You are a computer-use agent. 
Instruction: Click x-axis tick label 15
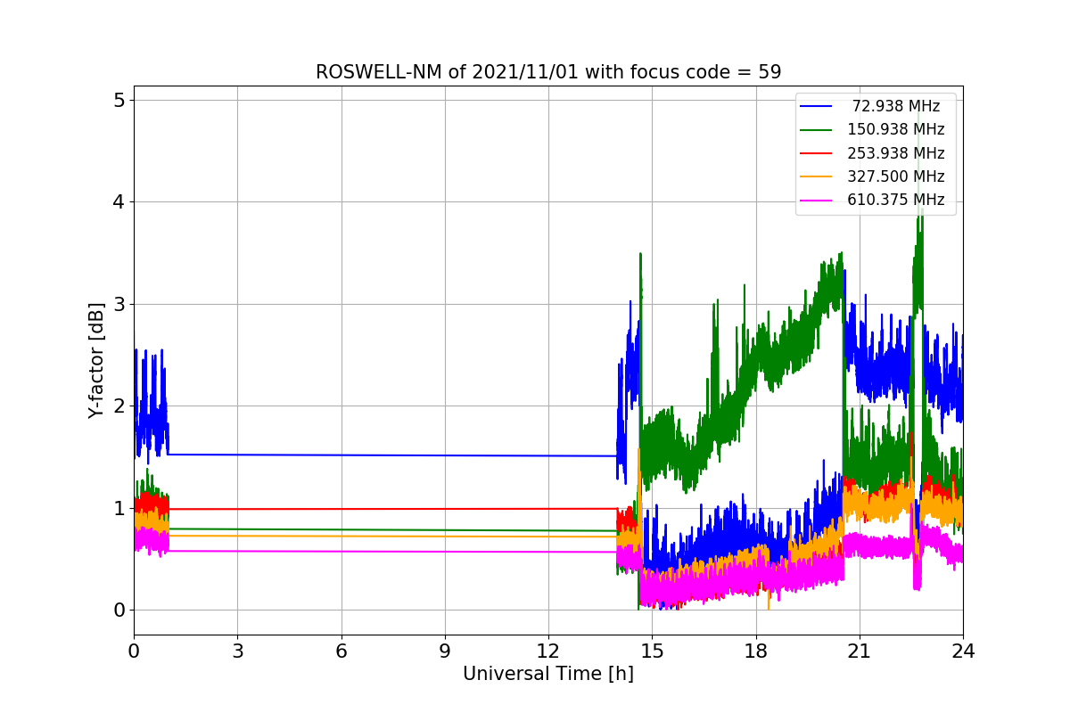click(x=652, y=651)
